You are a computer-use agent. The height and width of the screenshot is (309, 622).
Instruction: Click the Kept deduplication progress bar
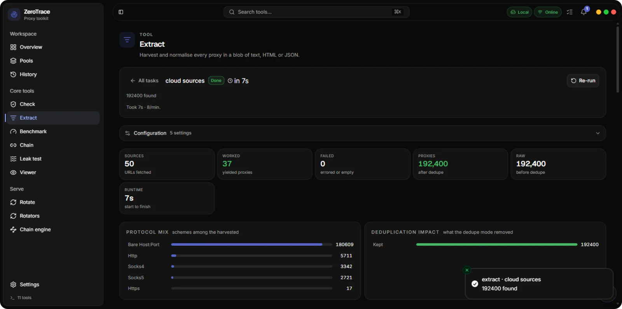tap(497, 245)
